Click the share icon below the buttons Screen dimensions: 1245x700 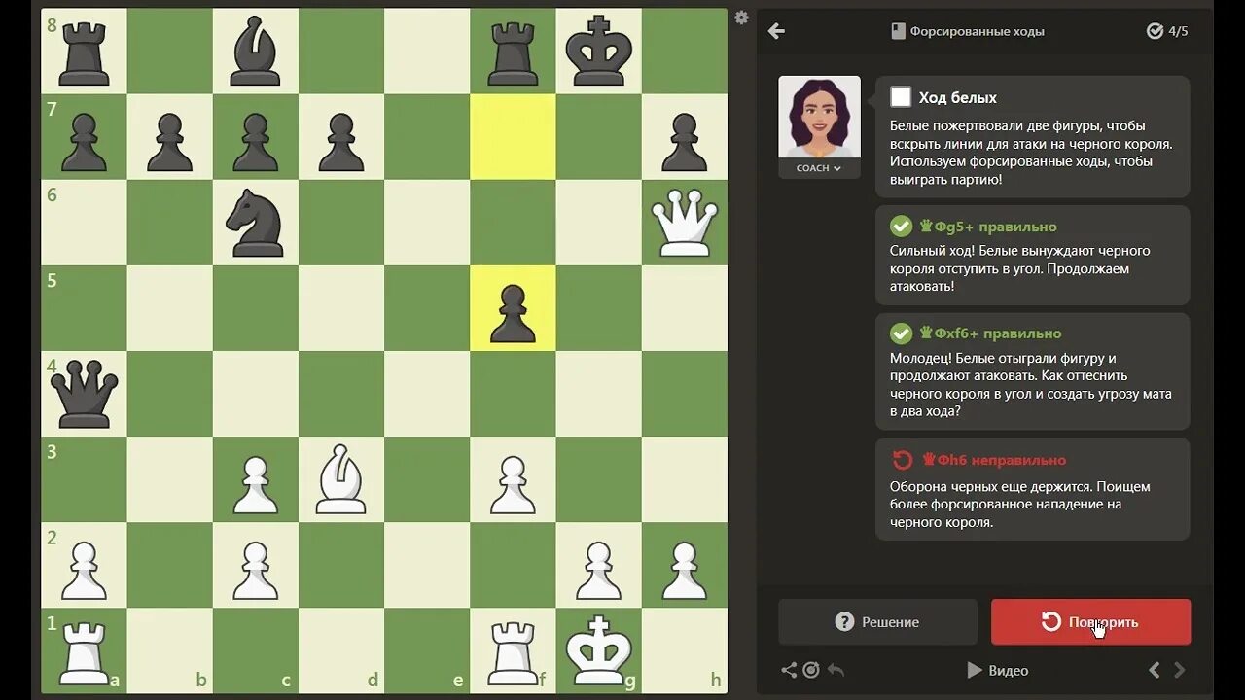click(x=789, y=670)
